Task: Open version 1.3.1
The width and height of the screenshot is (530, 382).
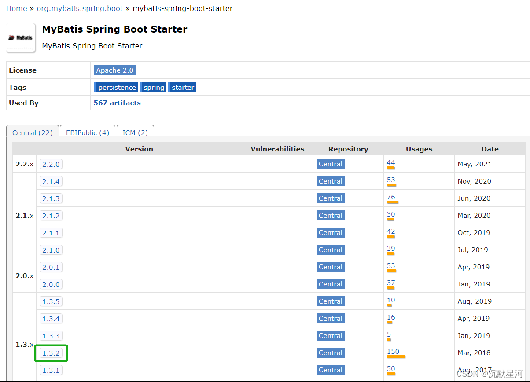Action: (x=51, y=370)
